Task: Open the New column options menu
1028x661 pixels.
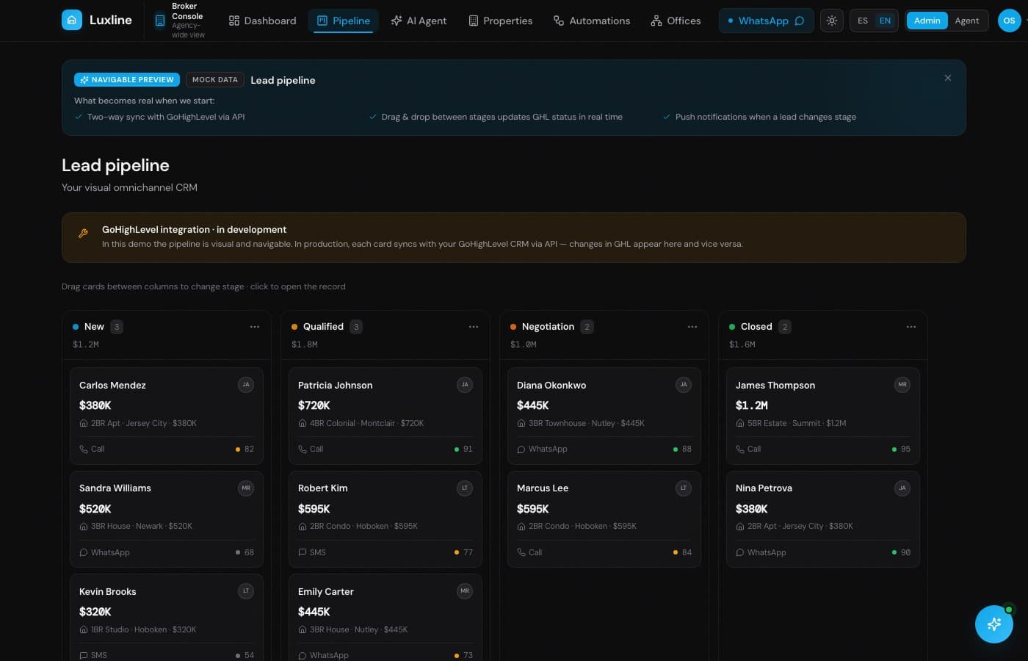Action: tap(255, 327)
